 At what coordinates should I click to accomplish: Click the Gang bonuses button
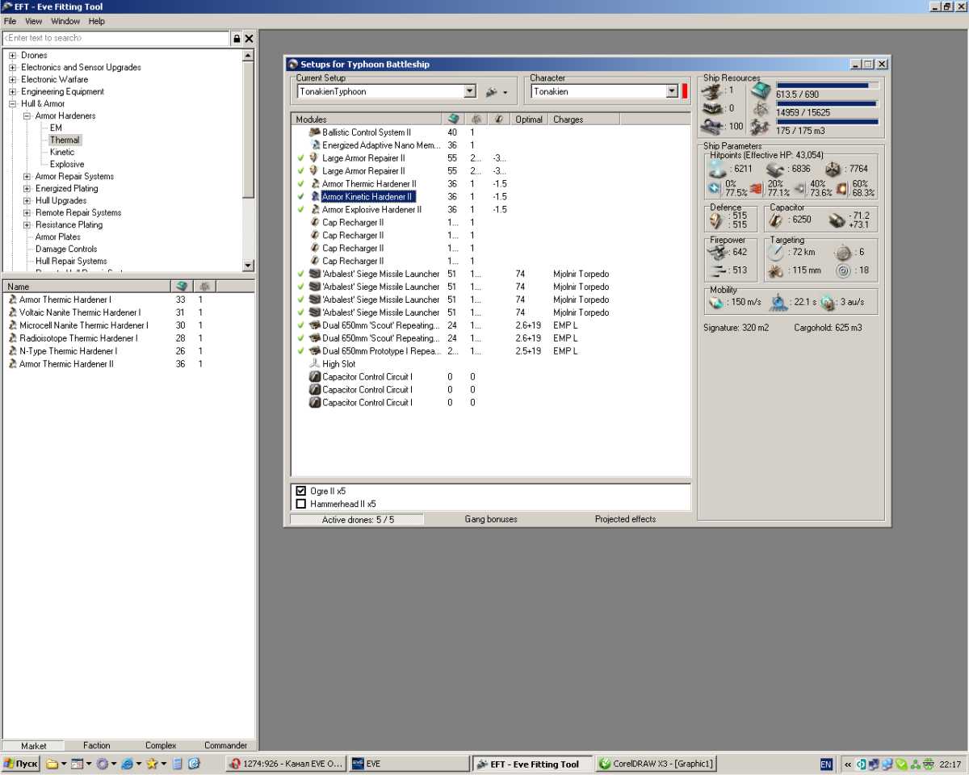click(491, 519)
